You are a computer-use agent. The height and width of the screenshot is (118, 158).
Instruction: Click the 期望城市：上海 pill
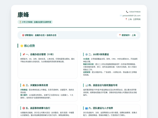[127, 35]
